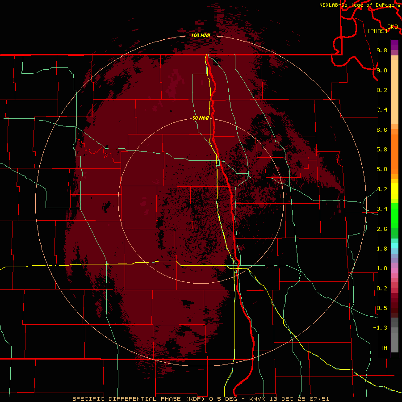Image resolution: width=402 pixels, height=402 pixels.
Task: Click the 9.8 value on the color scale
Action: coord(382,50)
